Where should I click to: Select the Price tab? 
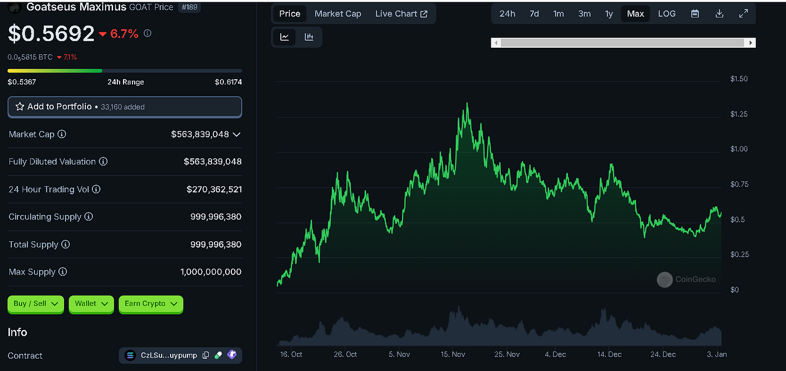pos(290,13)
